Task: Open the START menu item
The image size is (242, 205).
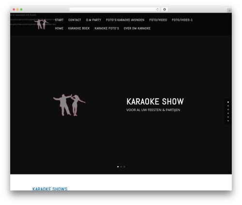Action: tap(59, 20)
